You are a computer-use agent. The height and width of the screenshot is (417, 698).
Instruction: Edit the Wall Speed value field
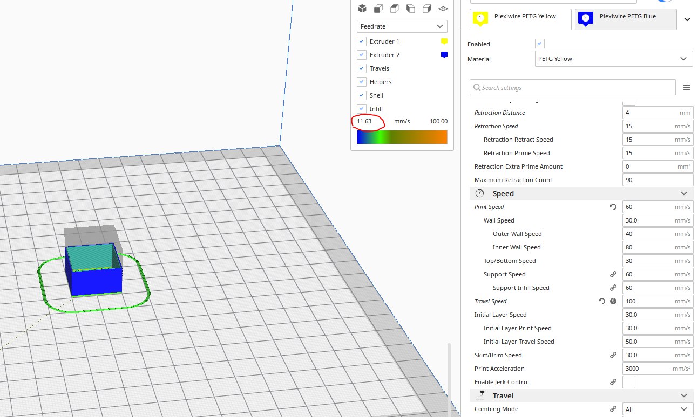pos(658,220)
